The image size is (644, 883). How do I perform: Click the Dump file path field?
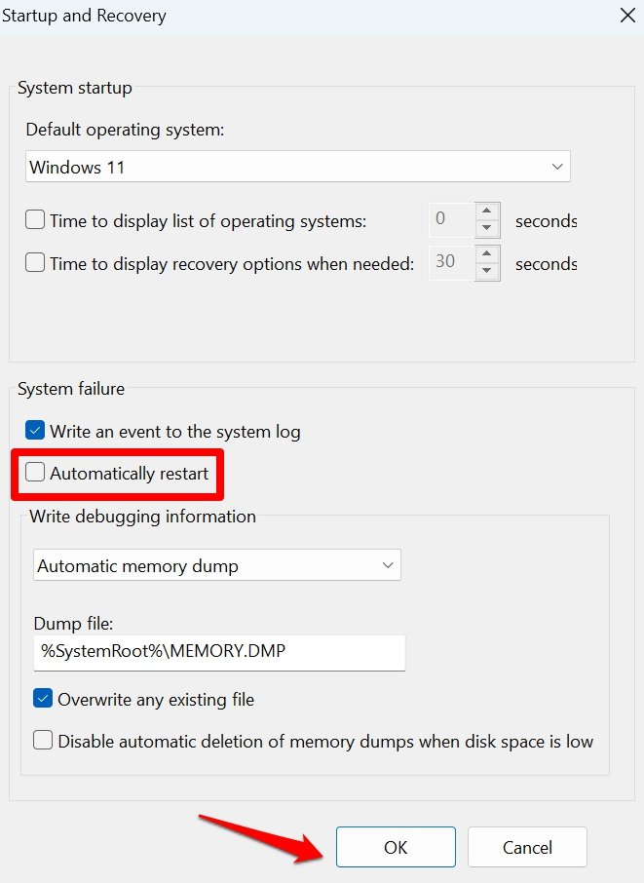point(219,652)
